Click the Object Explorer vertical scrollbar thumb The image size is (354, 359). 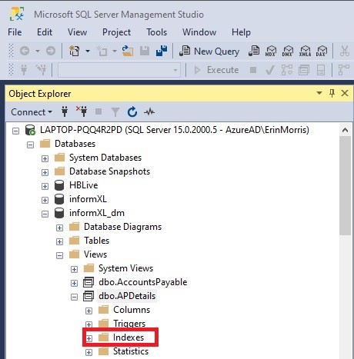click(x=345, y=186)
